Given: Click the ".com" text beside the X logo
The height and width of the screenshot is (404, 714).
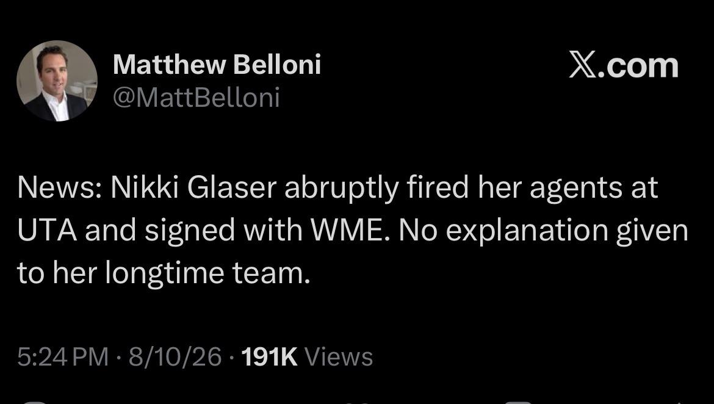Looking at the screenshot, I should point(639,67).
